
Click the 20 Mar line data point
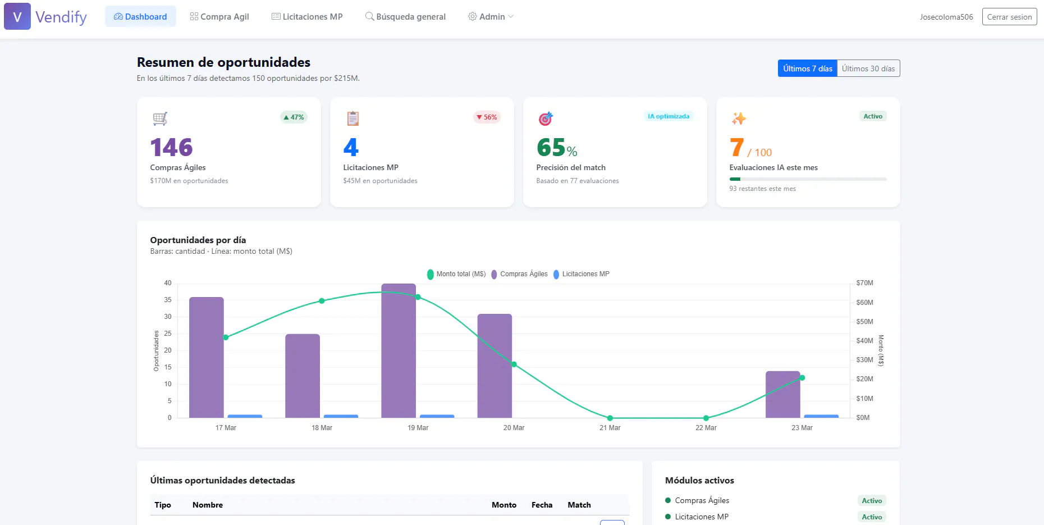pos(514,364)
